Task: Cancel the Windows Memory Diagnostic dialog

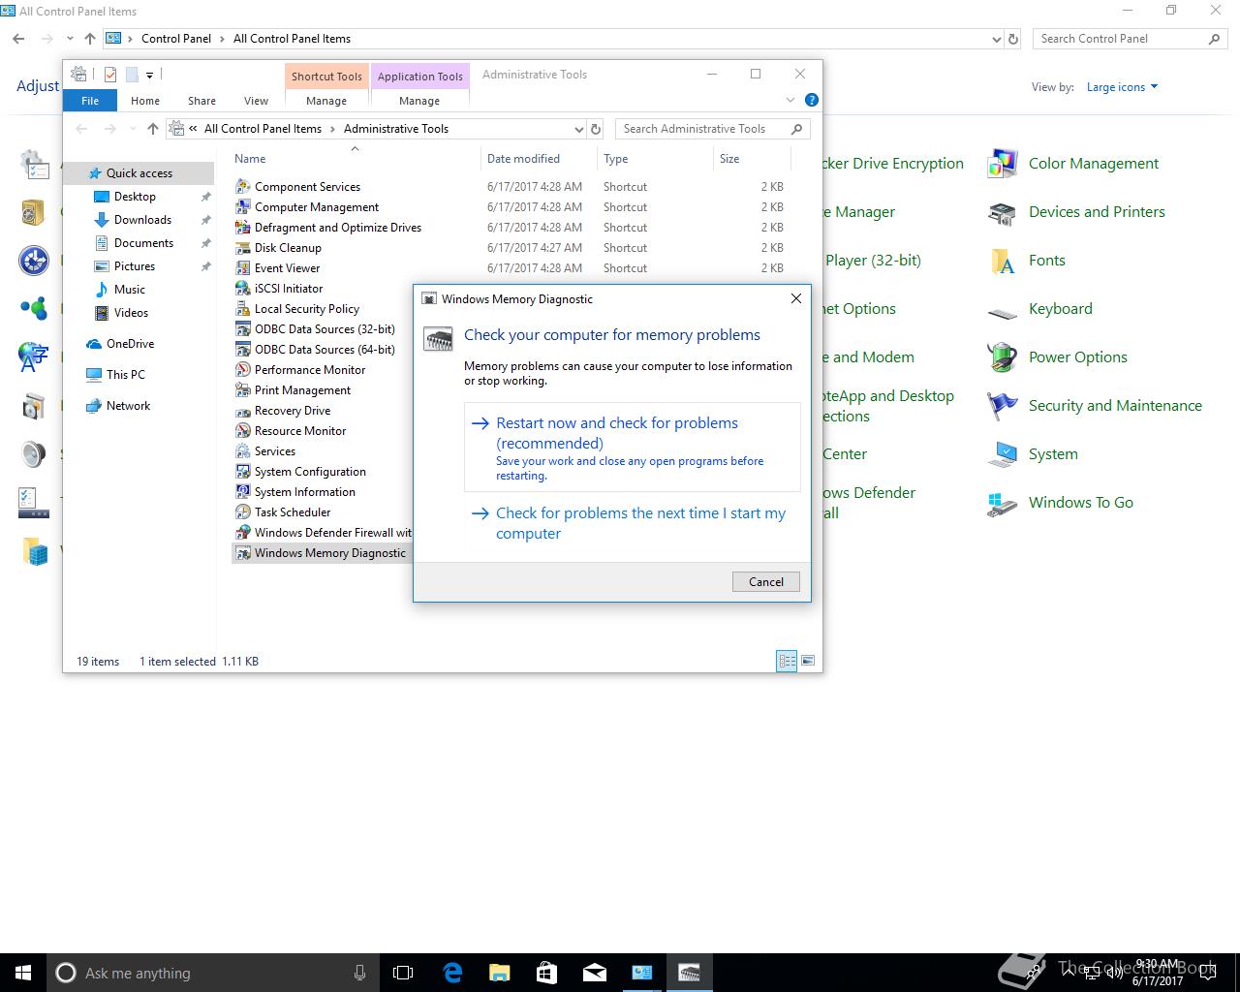Action: click(x=766, y=581)
